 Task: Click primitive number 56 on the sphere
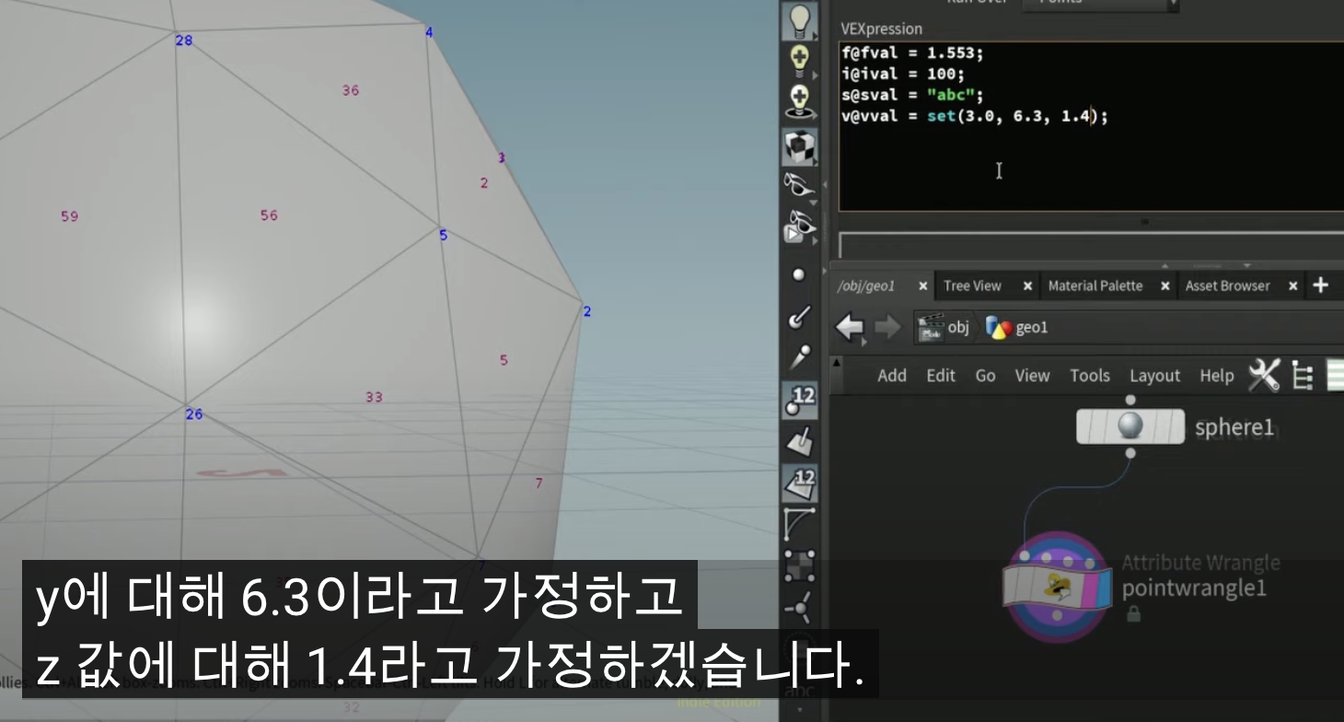(269, 215)
